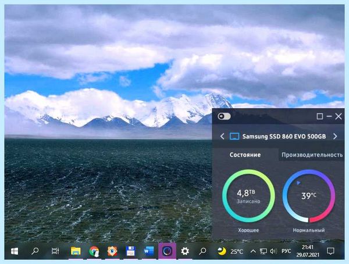Viewport: 349px width, 264px height.
Task: Click the 4,8 ТВ Записано ring gauge
Action: click(x=248, y=196)
